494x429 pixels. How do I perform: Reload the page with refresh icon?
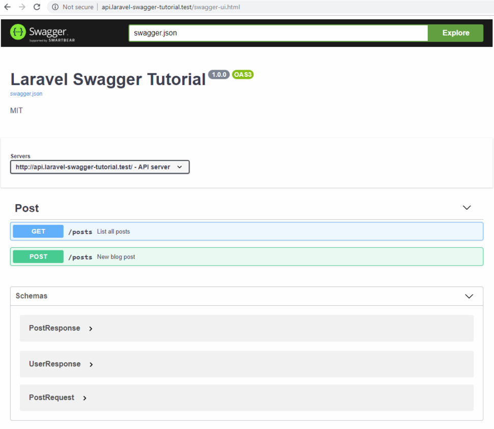click(37, 7)
